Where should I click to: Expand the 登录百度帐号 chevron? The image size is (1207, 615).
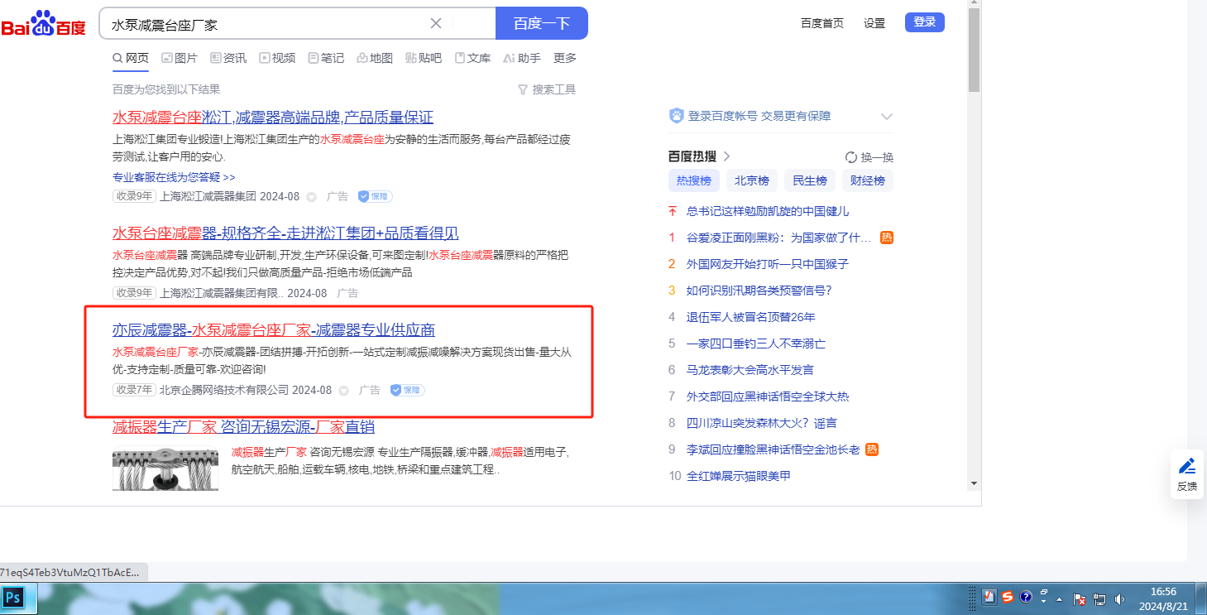[887, 117]
